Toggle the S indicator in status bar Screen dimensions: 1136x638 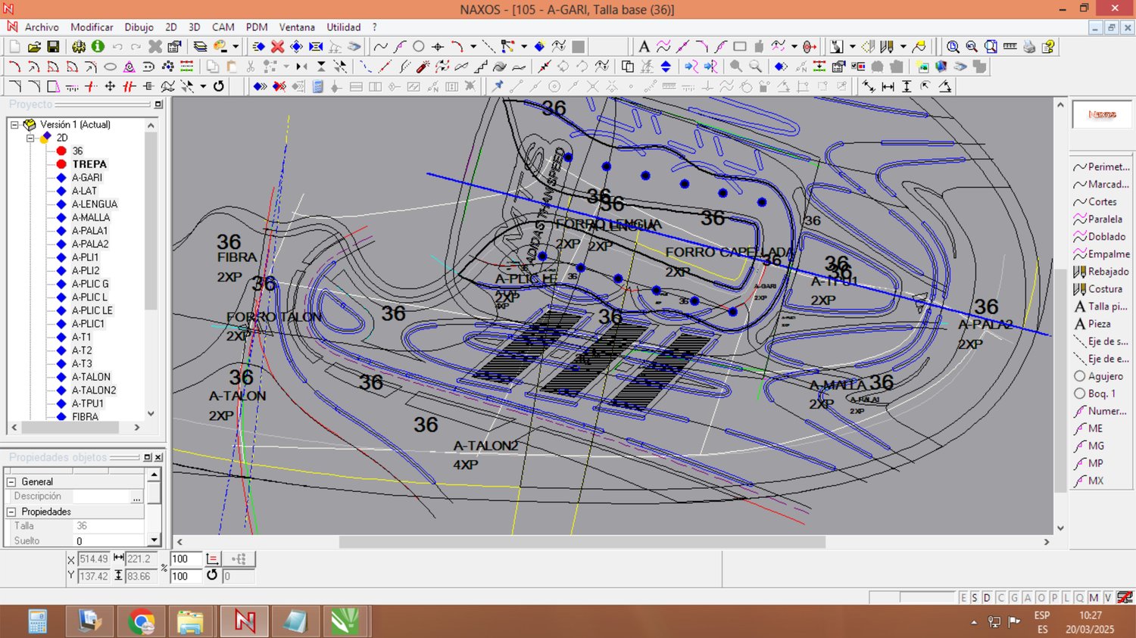click(x=975, y=598)
